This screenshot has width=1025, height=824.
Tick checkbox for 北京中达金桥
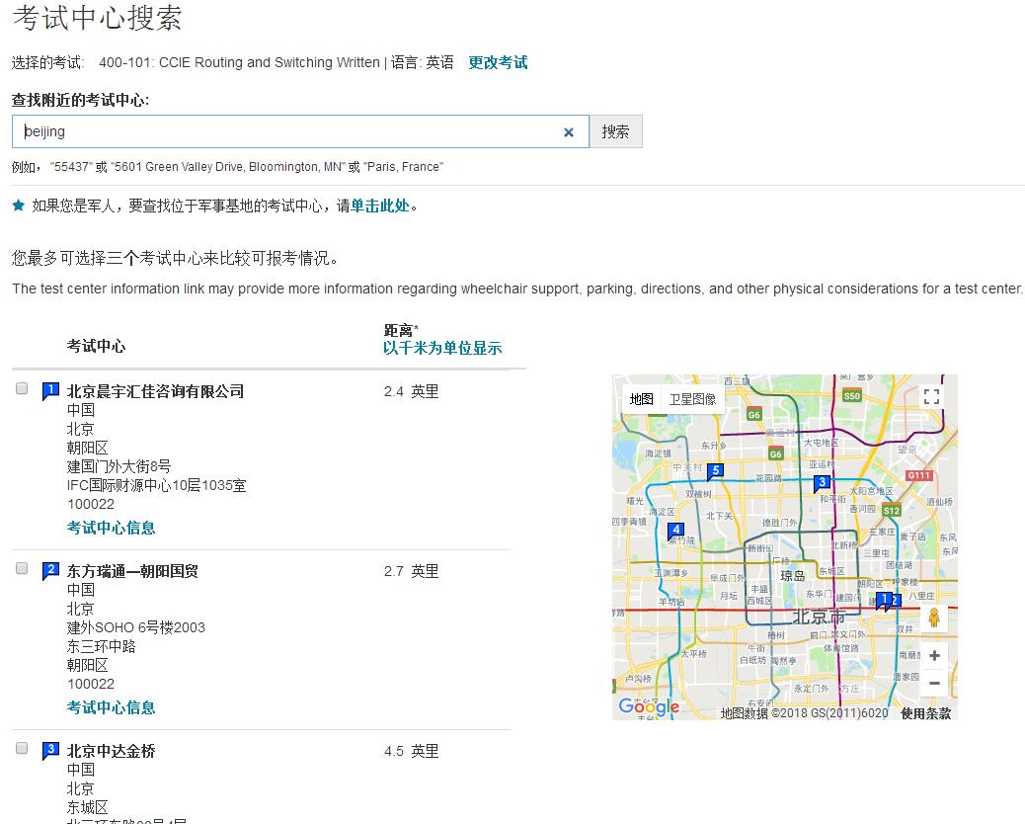[x=22, y=748]
